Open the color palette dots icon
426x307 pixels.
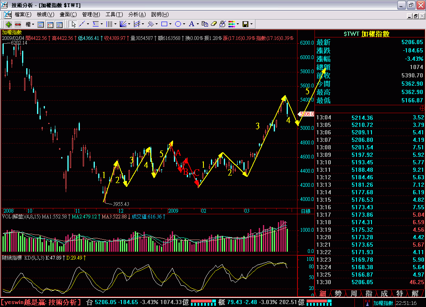232,24
